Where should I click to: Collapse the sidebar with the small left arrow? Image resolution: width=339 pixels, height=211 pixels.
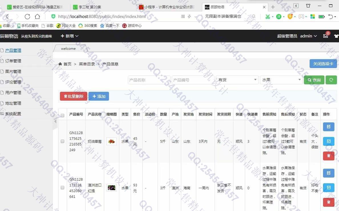(55, 122)
